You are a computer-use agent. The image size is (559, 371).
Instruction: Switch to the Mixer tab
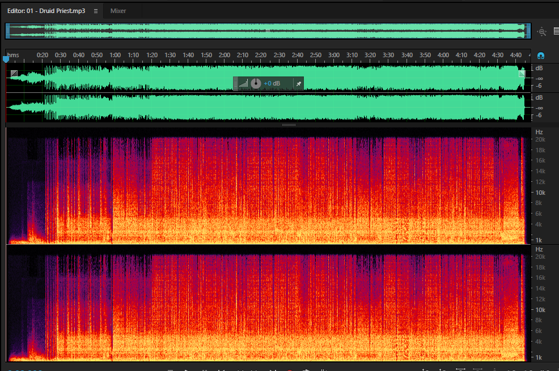118,11
